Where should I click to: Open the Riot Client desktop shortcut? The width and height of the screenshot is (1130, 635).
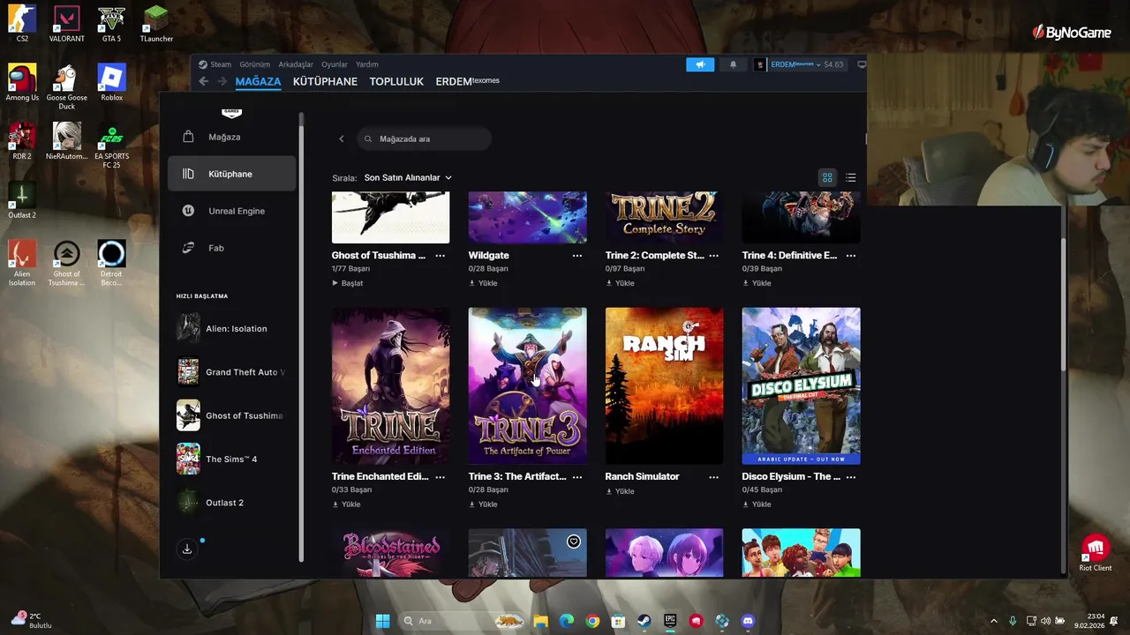(x=1096, y=554)
